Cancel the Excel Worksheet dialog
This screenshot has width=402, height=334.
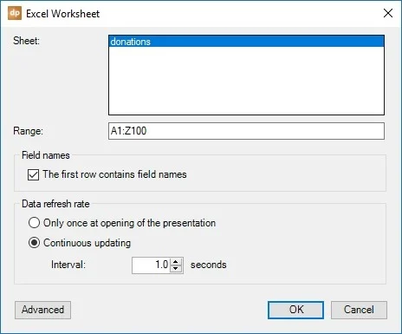click(x=359, y=310)
